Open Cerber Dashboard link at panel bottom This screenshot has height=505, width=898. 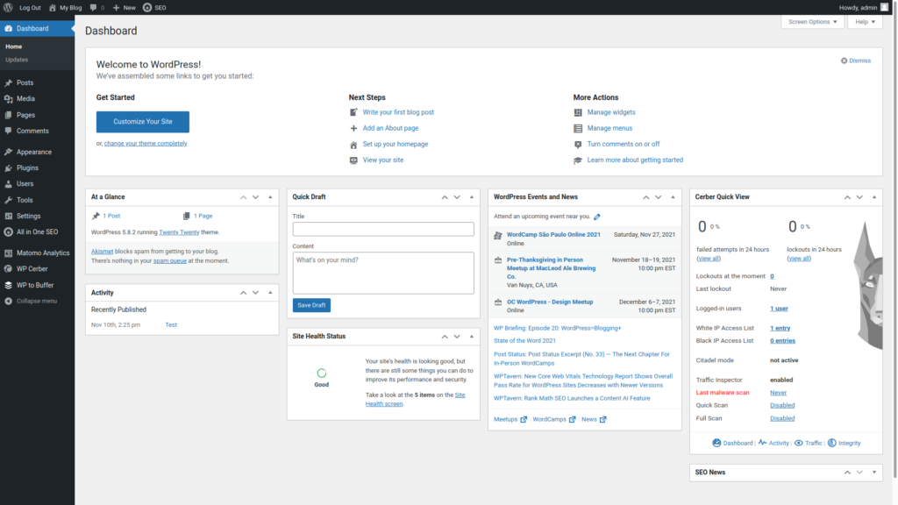[x=732, y=443]
